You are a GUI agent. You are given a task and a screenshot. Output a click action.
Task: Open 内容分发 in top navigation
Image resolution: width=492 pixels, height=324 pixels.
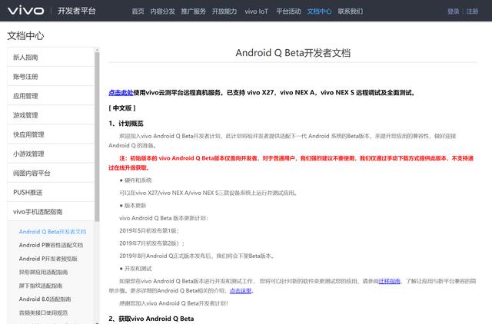[x=162, y=12]
